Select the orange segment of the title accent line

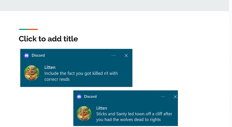33,30
